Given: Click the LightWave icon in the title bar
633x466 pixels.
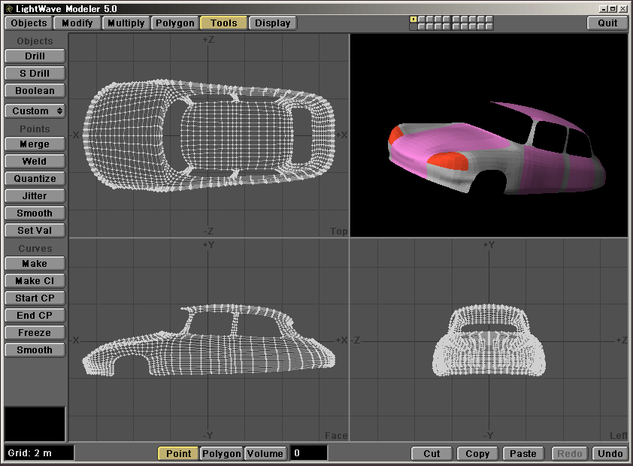Looking at the screenshot, I should [8, 8].
